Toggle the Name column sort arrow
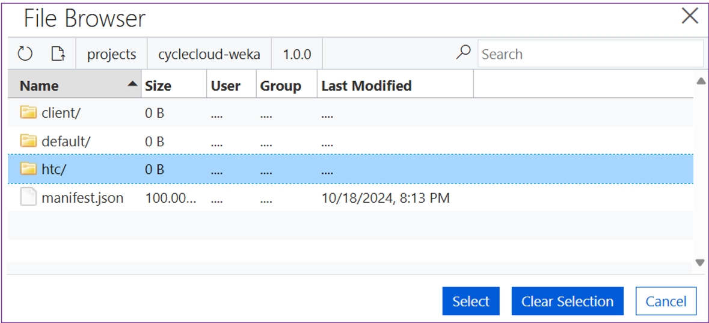The image size is (709, 323). [x=132, y=85]
